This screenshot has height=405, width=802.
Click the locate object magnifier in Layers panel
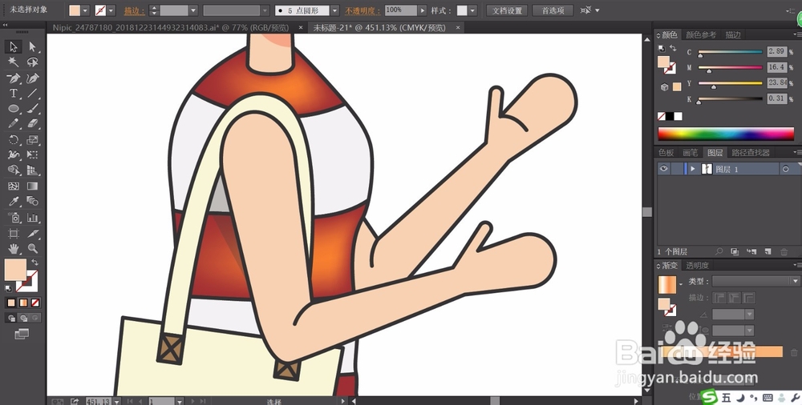click(x=719, y=252)
